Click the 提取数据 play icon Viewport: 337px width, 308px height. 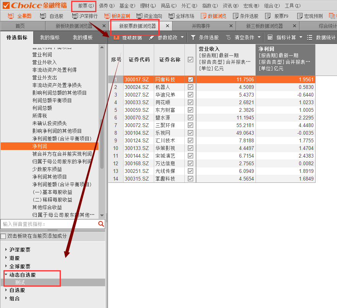pos(116,37)
